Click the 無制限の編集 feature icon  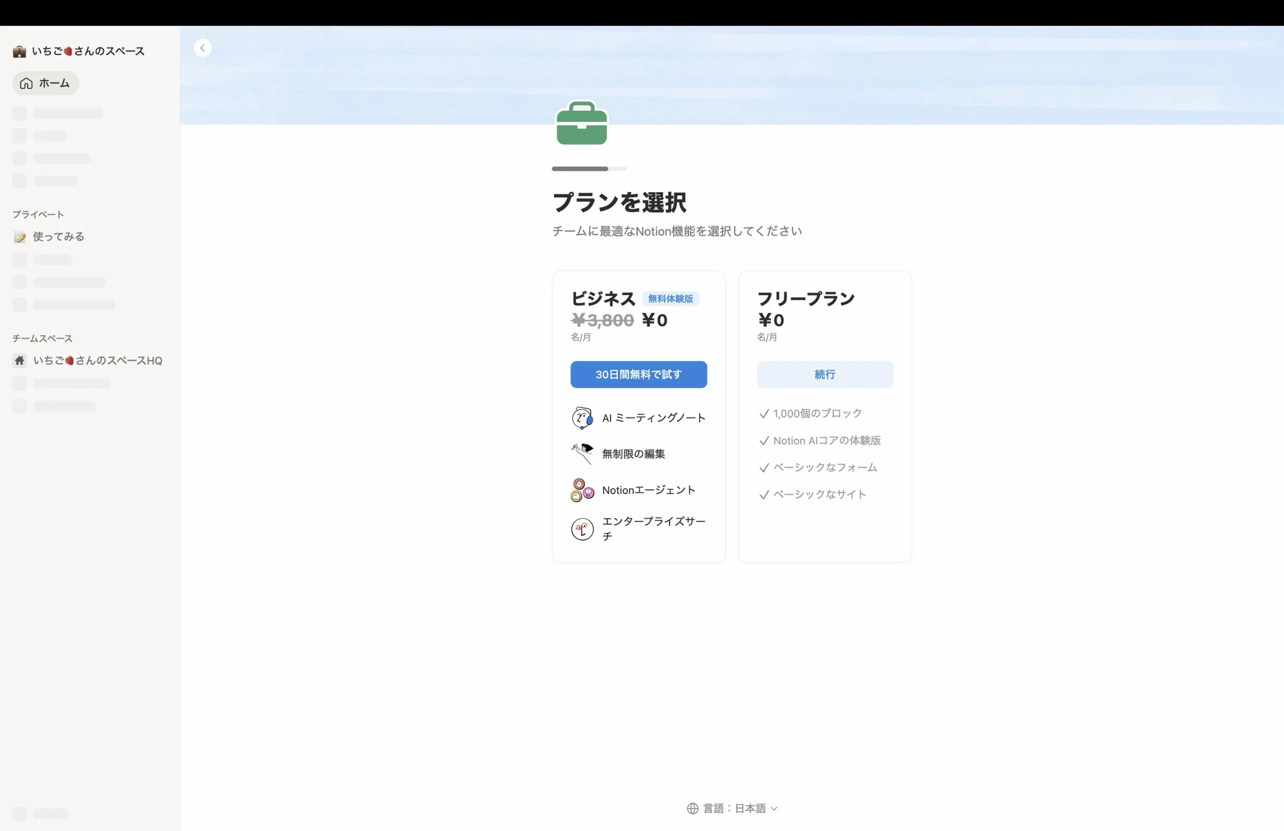click(582, 454)
